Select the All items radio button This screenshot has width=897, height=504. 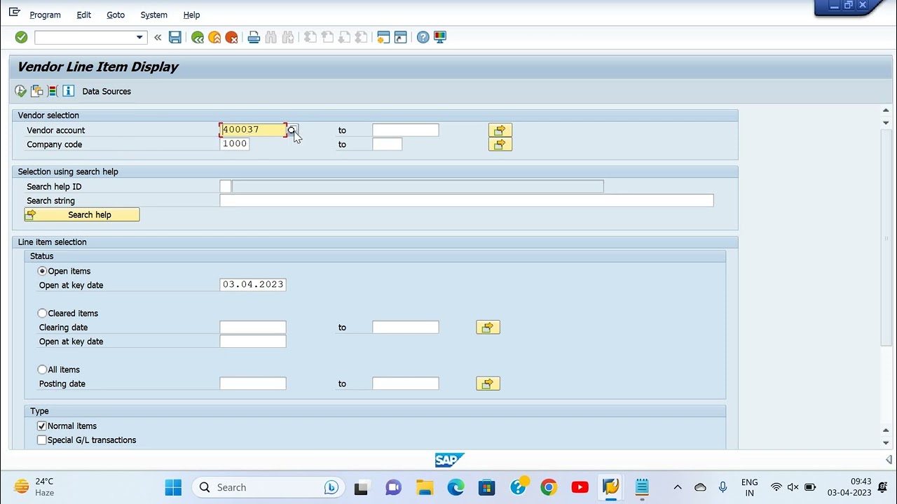pyautogui.click(x=42, y=369)
